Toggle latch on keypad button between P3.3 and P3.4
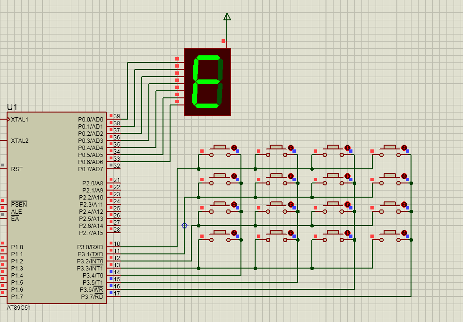The width and height of the screenshot is (463, 322). (x=234, y=233)
